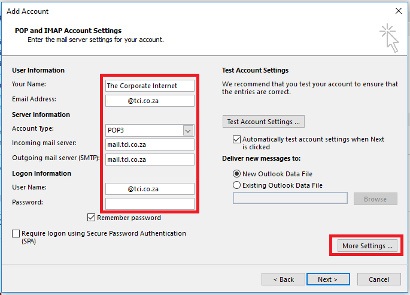Click the existing data file path field

click(x=290, y=198)
